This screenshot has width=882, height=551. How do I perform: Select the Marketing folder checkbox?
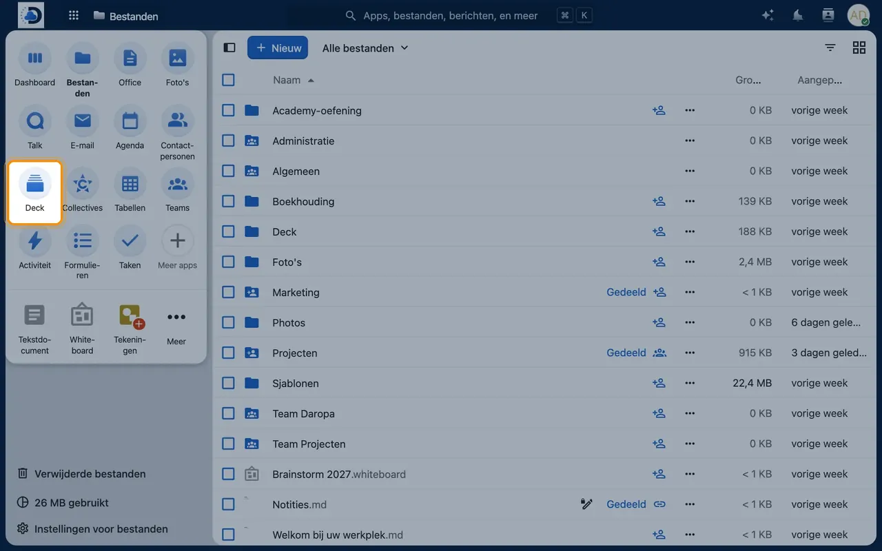229,292
